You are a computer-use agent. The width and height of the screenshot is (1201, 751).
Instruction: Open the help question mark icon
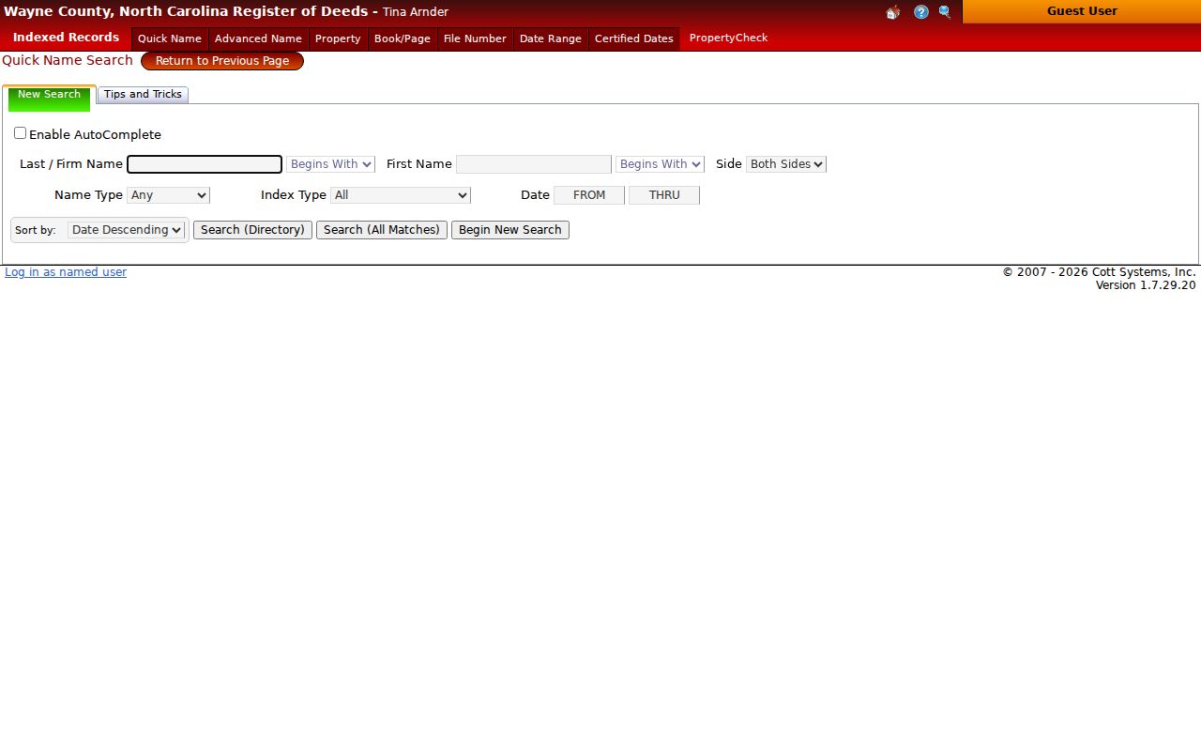click(x=921, y=12)
